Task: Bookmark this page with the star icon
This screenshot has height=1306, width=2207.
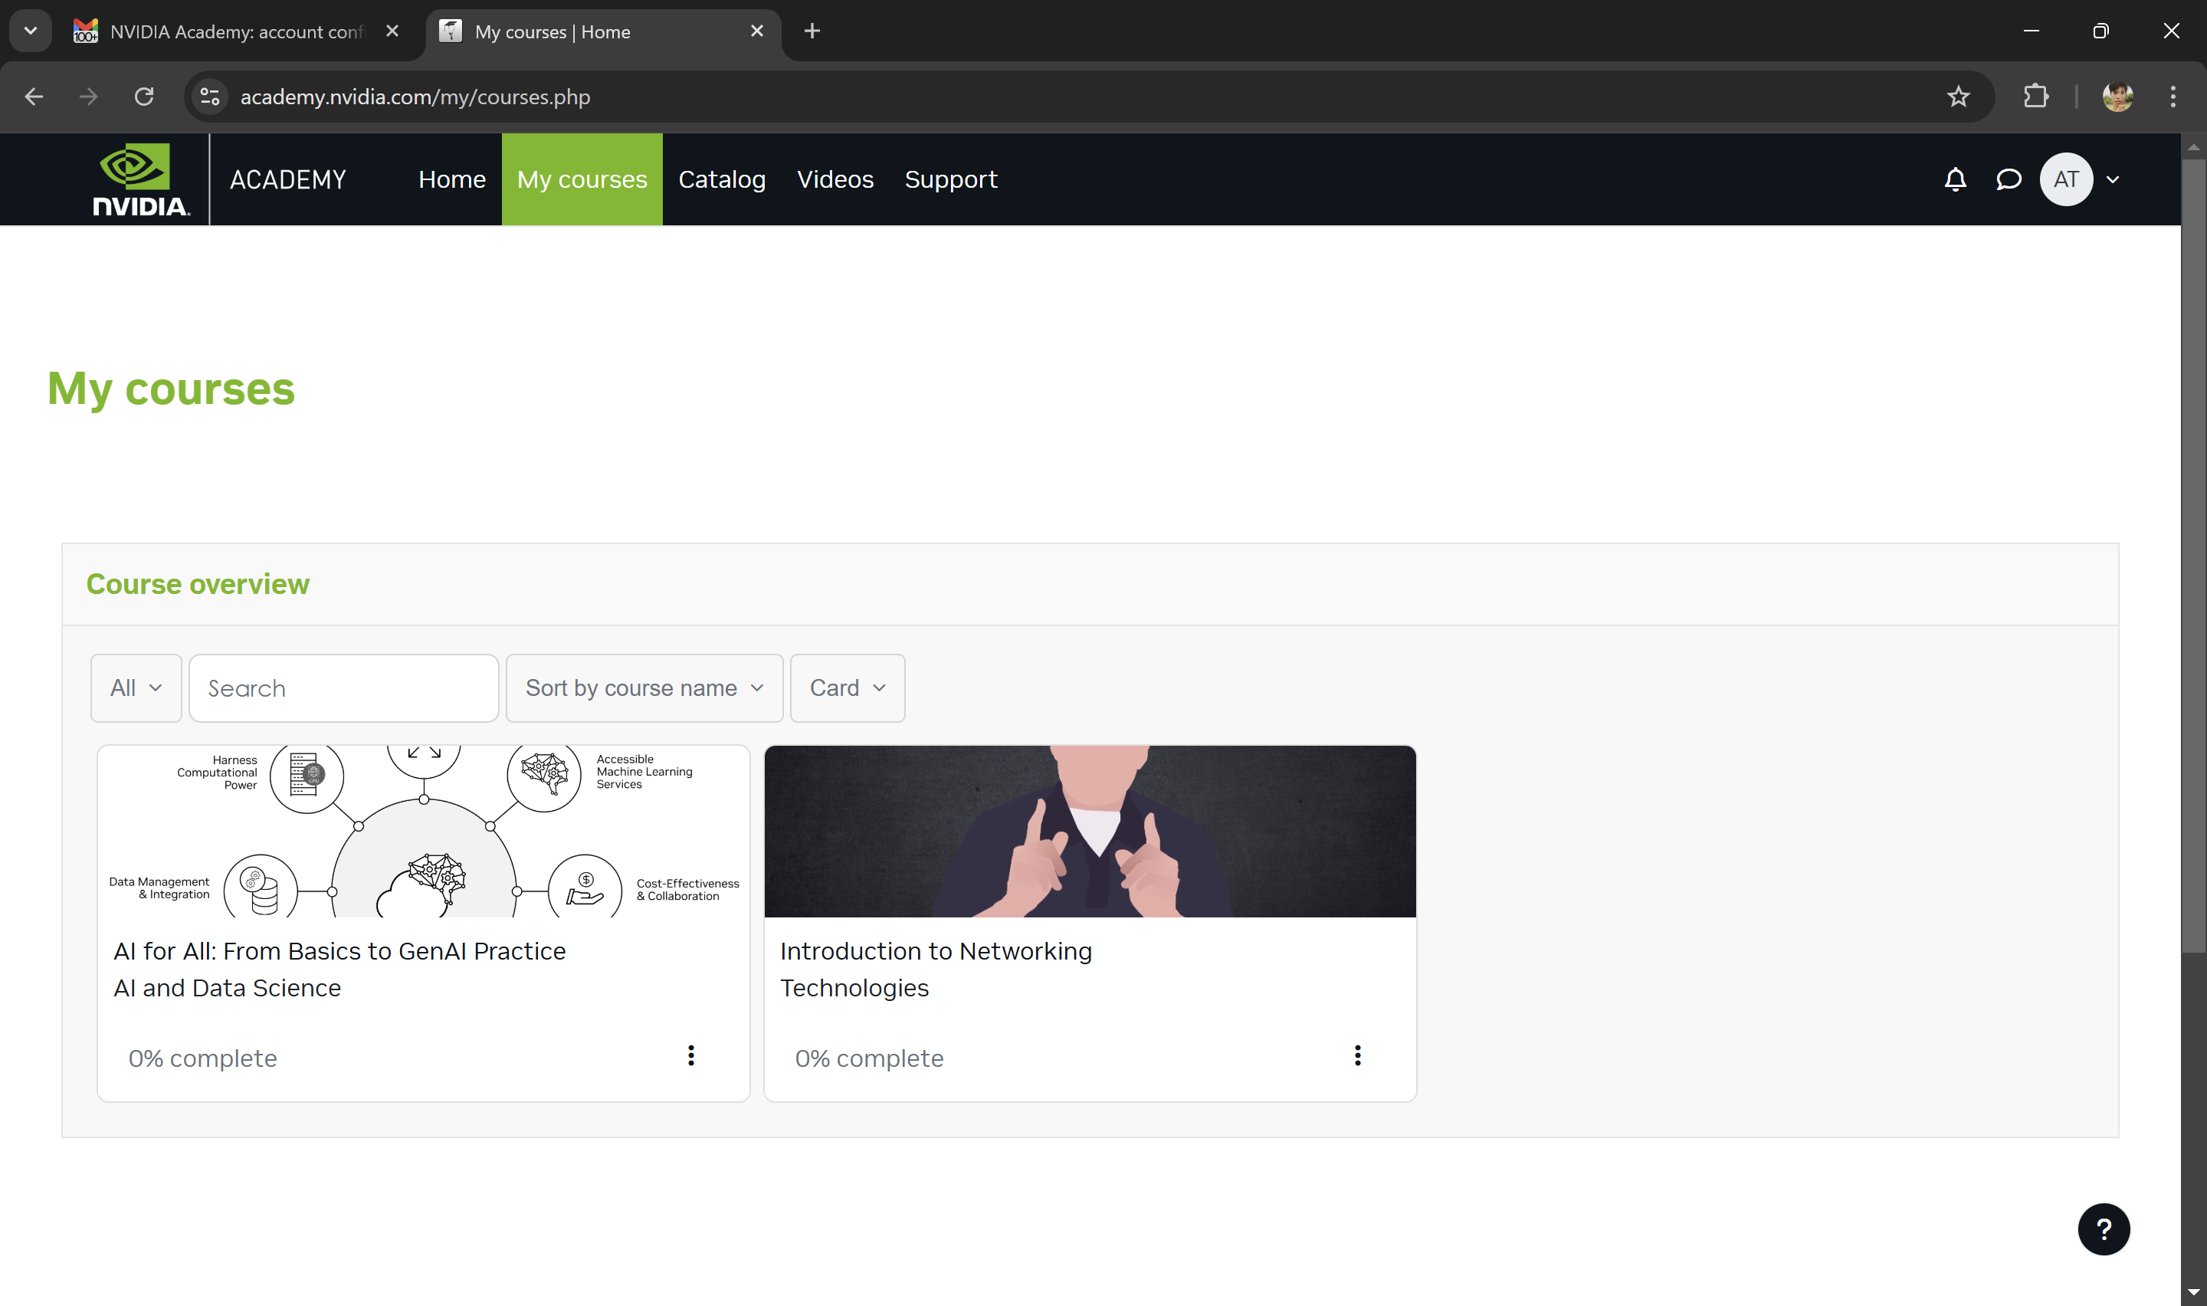Action: pos(1957,96)
